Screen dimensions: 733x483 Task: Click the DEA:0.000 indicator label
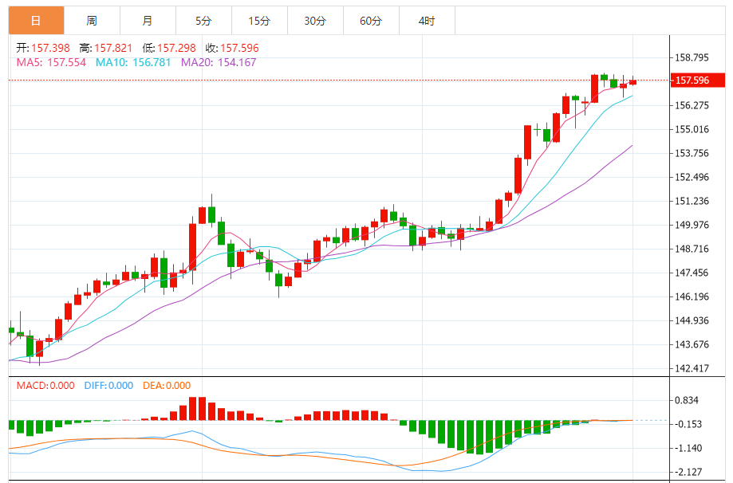167,386
